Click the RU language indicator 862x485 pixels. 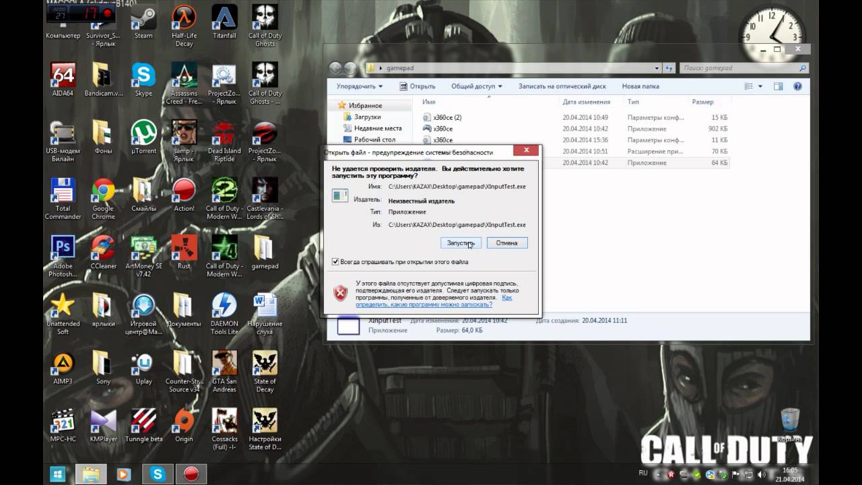pyautogui.click(x=643, y=474)
